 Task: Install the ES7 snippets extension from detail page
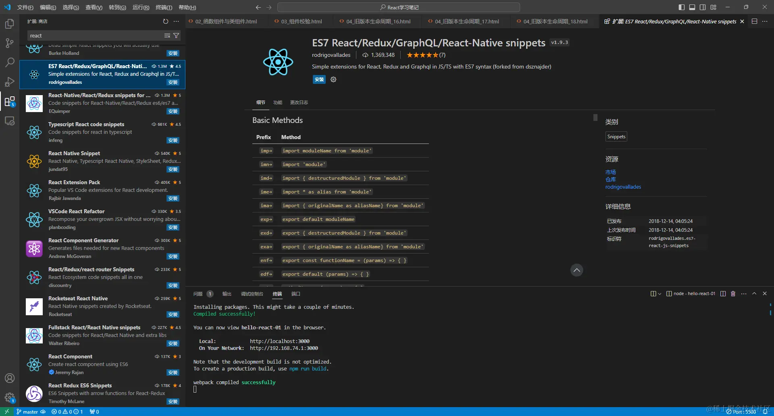[x=319, y=79]
